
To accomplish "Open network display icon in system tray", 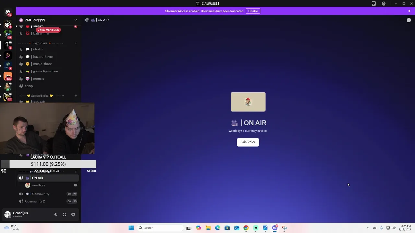I will pyautogui.click(x=388, y=228).
